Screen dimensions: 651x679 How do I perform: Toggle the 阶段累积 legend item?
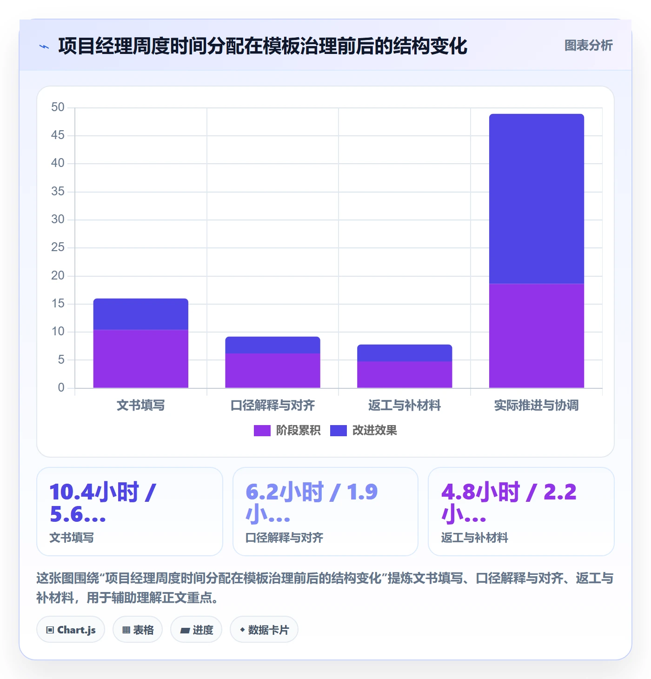(287, 431)
